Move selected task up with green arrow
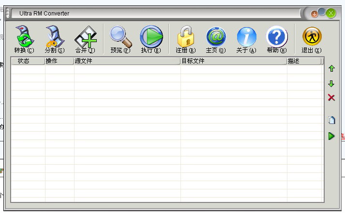Screen dimensions: 345x216 tap(331, 68)
